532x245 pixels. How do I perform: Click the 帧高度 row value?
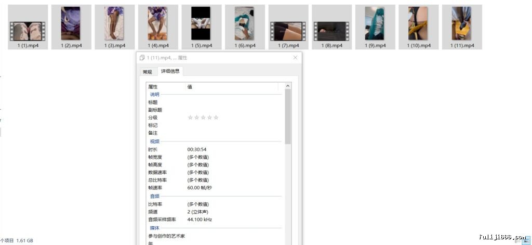(x=198, y=165)
